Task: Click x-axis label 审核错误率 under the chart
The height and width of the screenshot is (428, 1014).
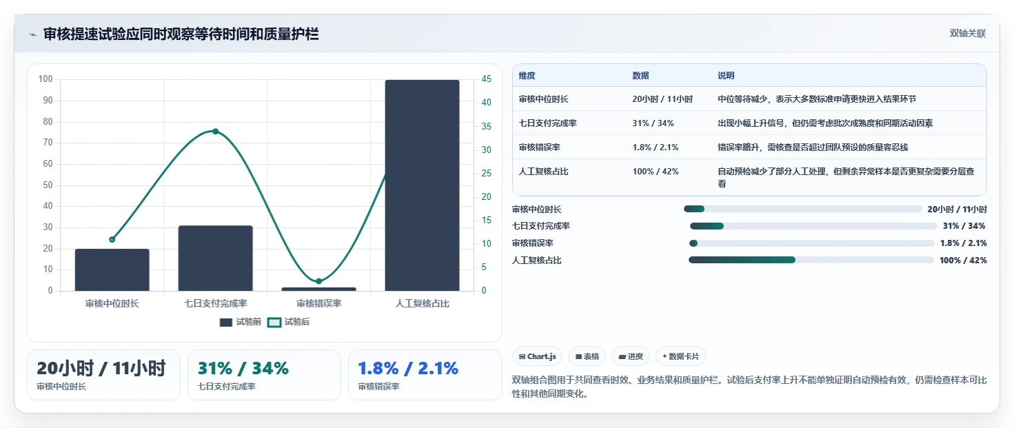Action: tap(319, 303)
